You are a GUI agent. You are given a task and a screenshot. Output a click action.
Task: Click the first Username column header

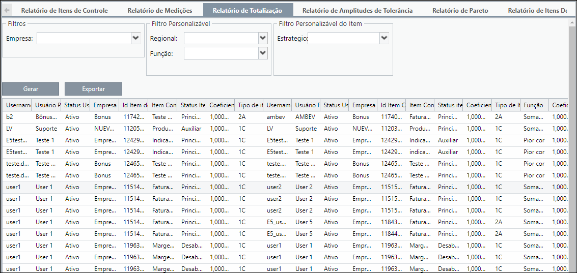click(18, 105)
